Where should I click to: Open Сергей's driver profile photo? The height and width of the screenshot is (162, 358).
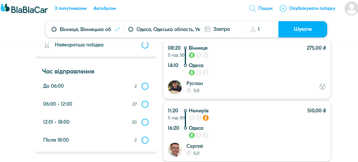[x=175, y=150]
